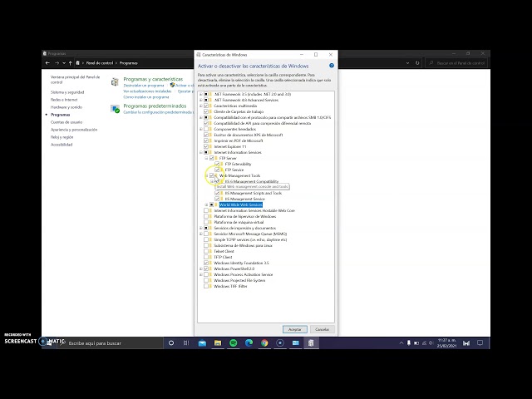This screenshot has height=399, width=532.
Task: Open the address bar history dropdown
Action: click(407, 63)
